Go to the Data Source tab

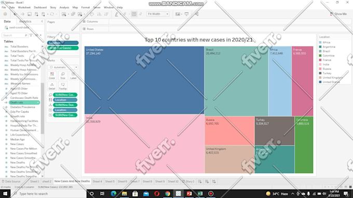click(11, 181)
